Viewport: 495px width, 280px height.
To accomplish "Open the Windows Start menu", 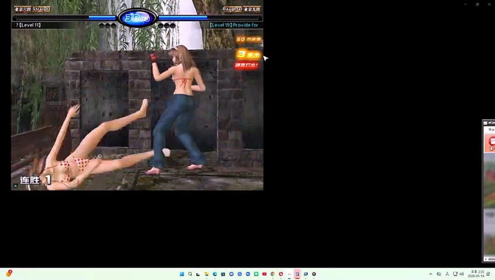I will point(182,274).
